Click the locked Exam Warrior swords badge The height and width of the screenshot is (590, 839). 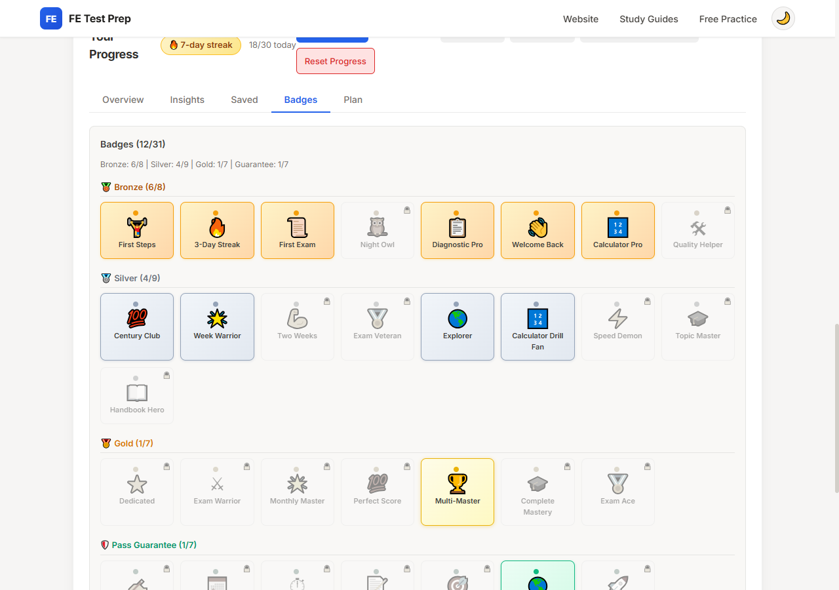[x=217, y=492]
